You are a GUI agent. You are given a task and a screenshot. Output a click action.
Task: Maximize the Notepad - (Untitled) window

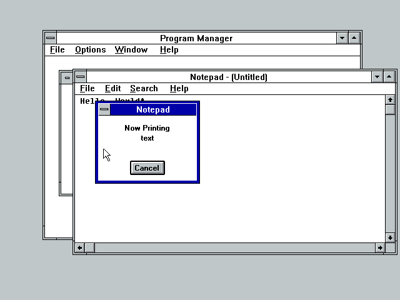389,76
